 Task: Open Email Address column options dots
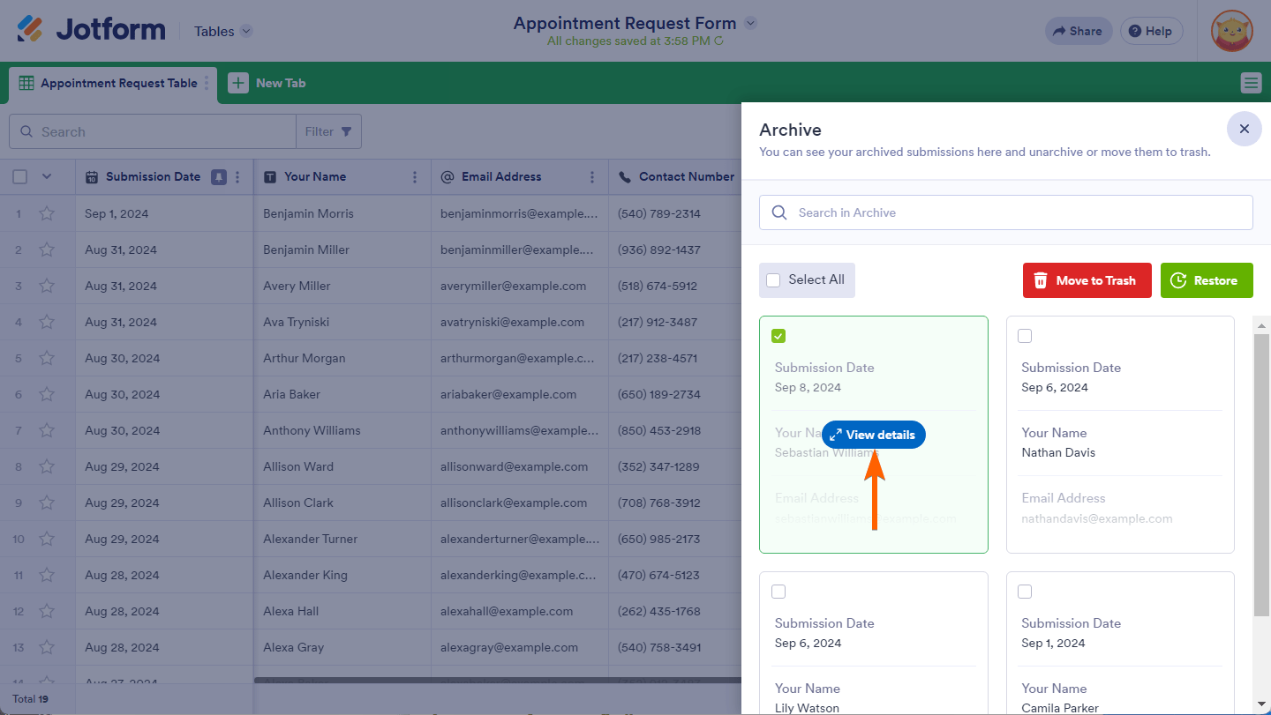592,176
